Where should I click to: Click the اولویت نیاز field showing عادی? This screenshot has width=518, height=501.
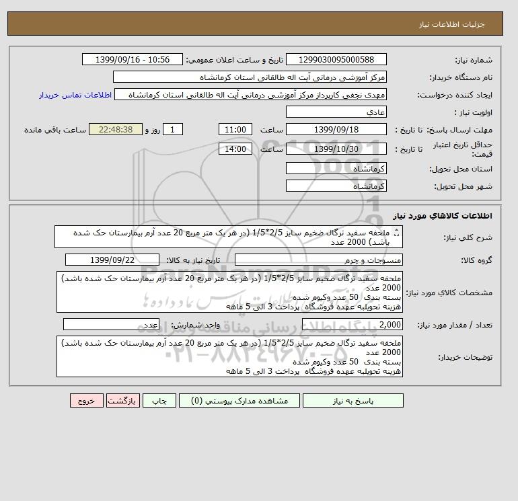click(x=336, y=112)
